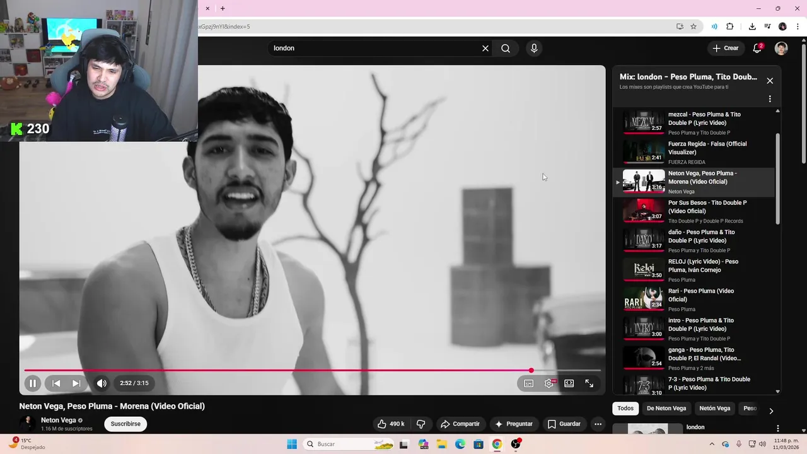Clear the 'london' search text with X
The height and width of the screenshot is (454, 807).
coord(485,49)
